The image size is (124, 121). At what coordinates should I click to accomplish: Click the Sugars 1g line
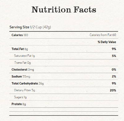pyautogui.click(x=20, y=97)
